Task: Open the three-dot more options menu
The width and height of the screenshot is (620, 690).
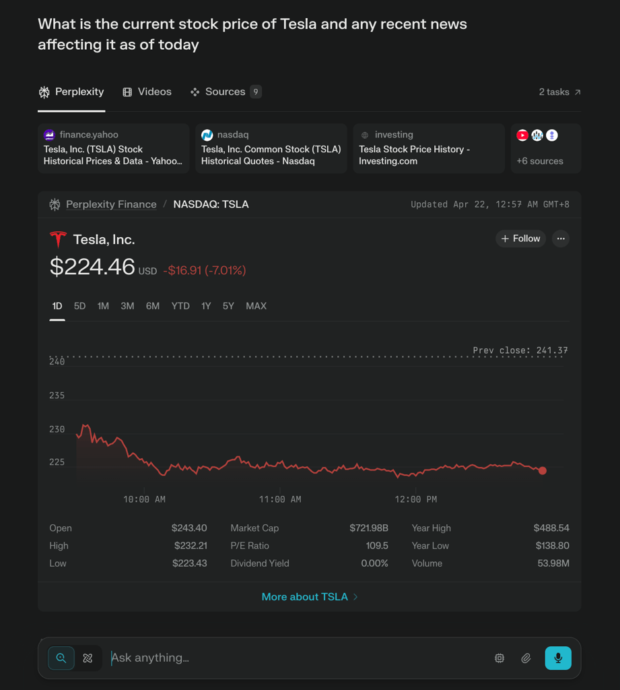Action: tap(561, 239)
